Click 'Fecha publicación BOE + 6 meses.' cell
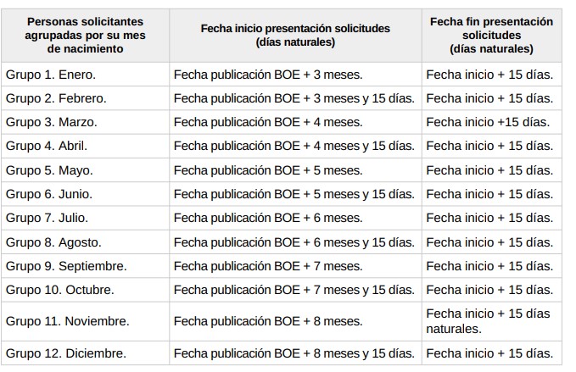This screenshot has height=372, width=576. [x=268, y=218]
